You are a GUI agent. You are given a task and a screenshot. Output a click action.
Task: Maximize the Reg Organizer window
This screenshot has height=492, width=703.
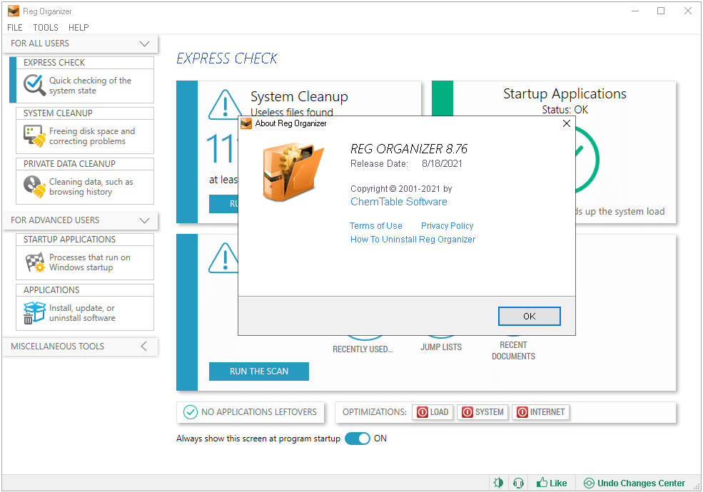[661, 11]
